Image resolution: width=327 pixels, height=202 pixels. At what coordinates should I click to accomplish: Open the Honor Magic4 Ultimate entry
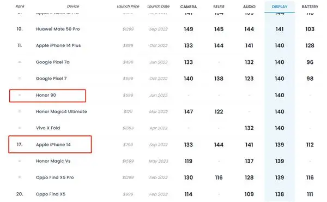61,111
